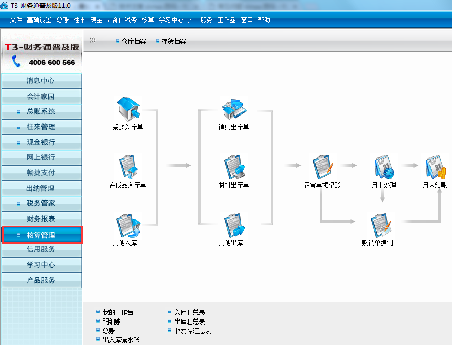Open the 核算 menu in menu bar
This screenshot has width=452, height=345.
[147, 20]
